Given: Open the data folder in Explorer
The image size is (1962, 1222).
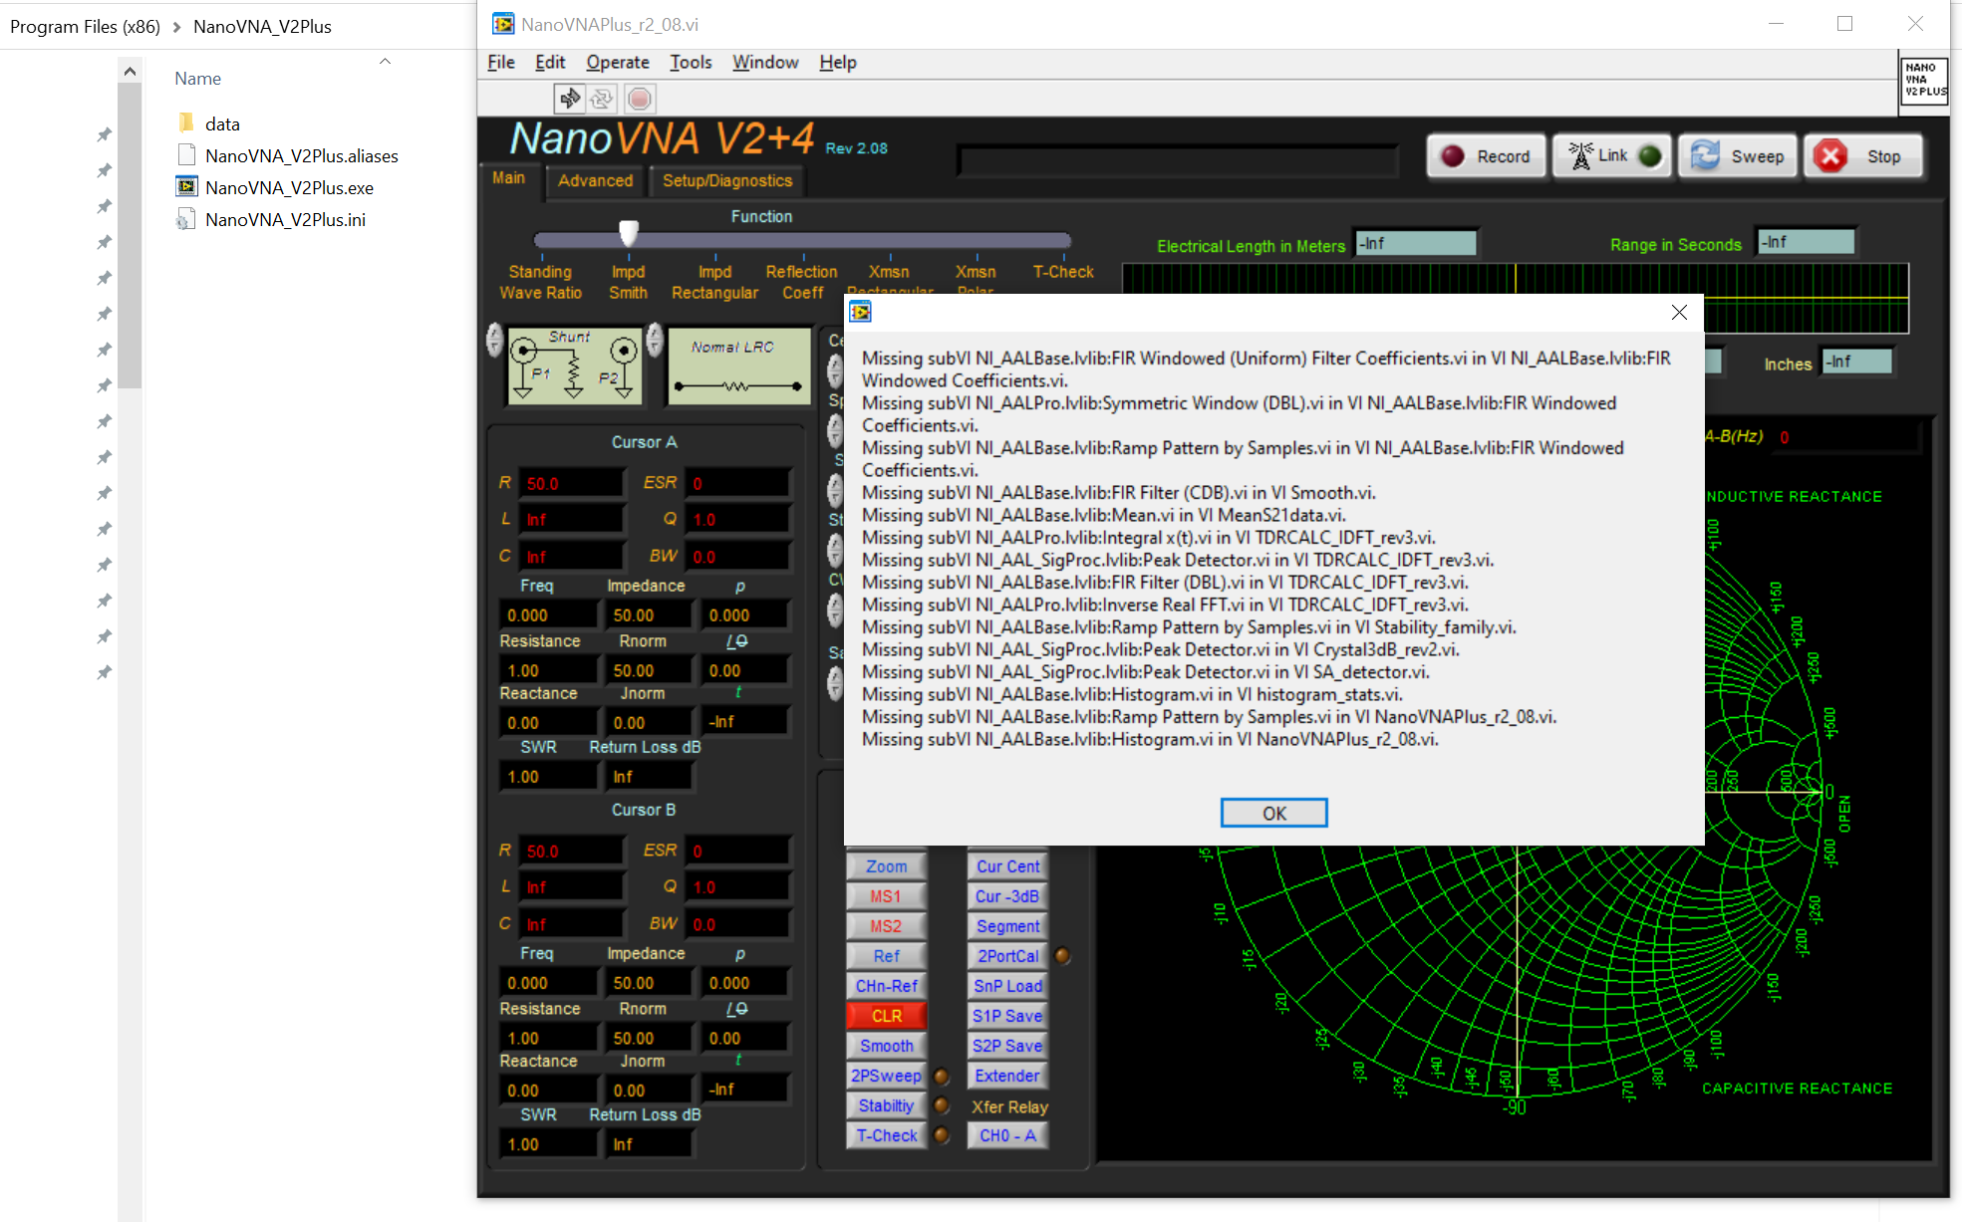Looking at the screenshot, I should pos(222,124).
